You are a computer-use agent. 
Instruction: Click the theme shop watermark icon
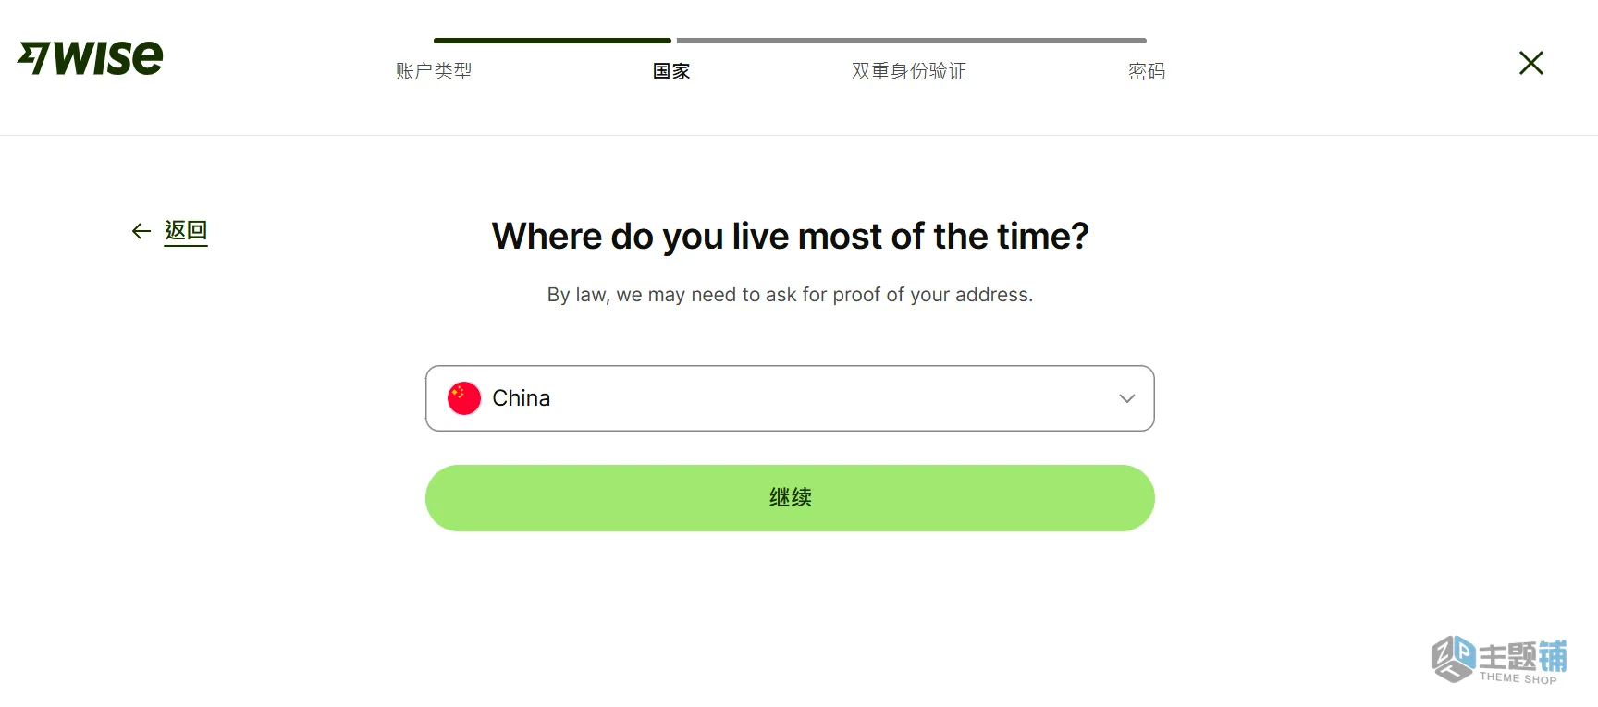1453,659
